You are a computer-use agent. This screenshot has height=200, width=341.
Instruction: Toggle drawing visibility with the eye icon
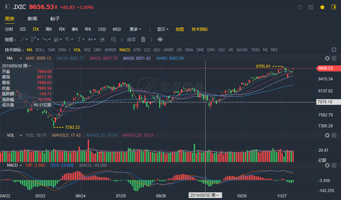click(x=160, y=39)
